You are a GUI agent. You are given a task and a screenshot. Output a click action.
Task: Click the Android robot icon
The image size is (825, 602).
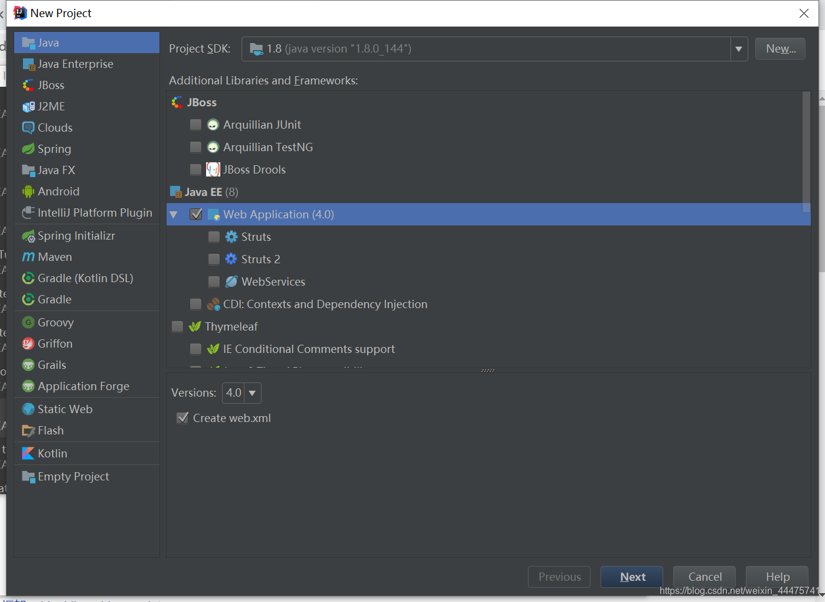tap(28, 192)
